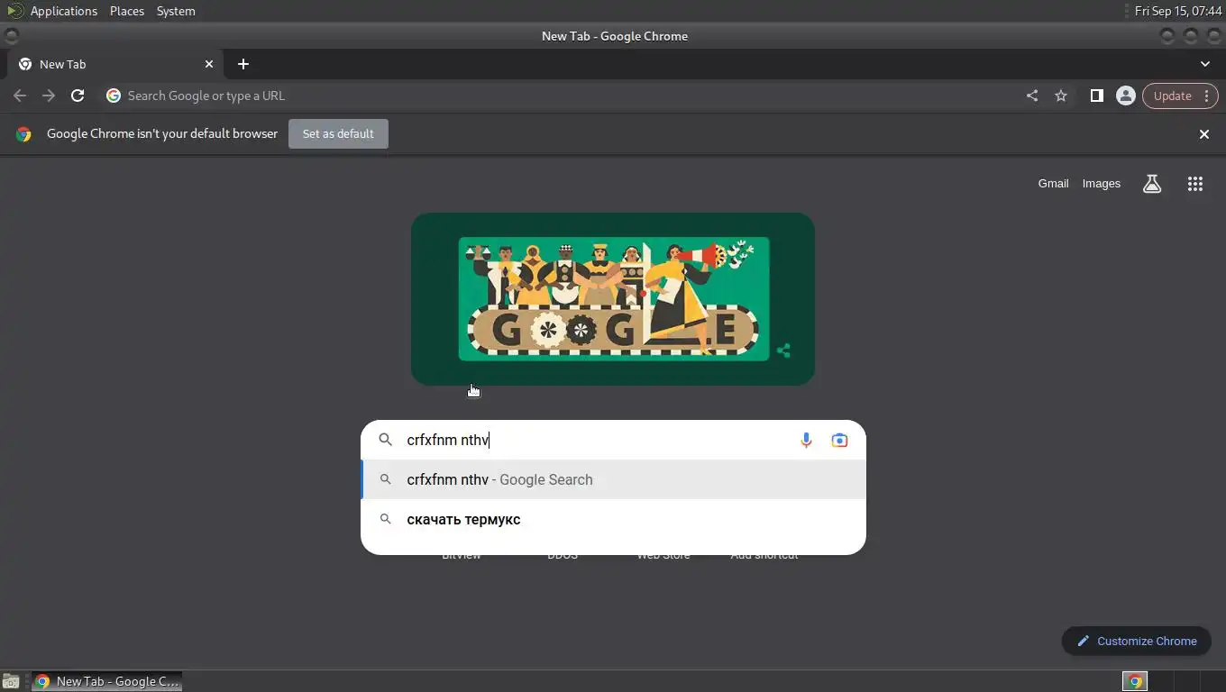Viewport: 1226px width, 692px height.
Task: Open Search Labs flask icon
Action: tap(1152, 184)
